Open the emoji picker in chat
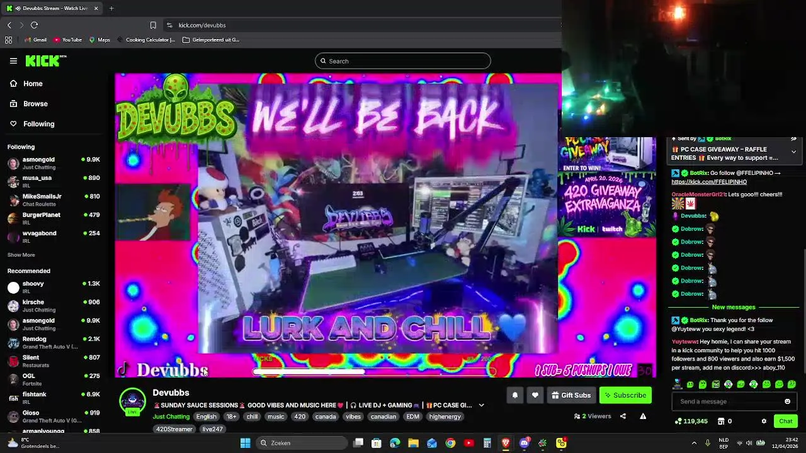 pyautogui.click(x=787, y=401)
